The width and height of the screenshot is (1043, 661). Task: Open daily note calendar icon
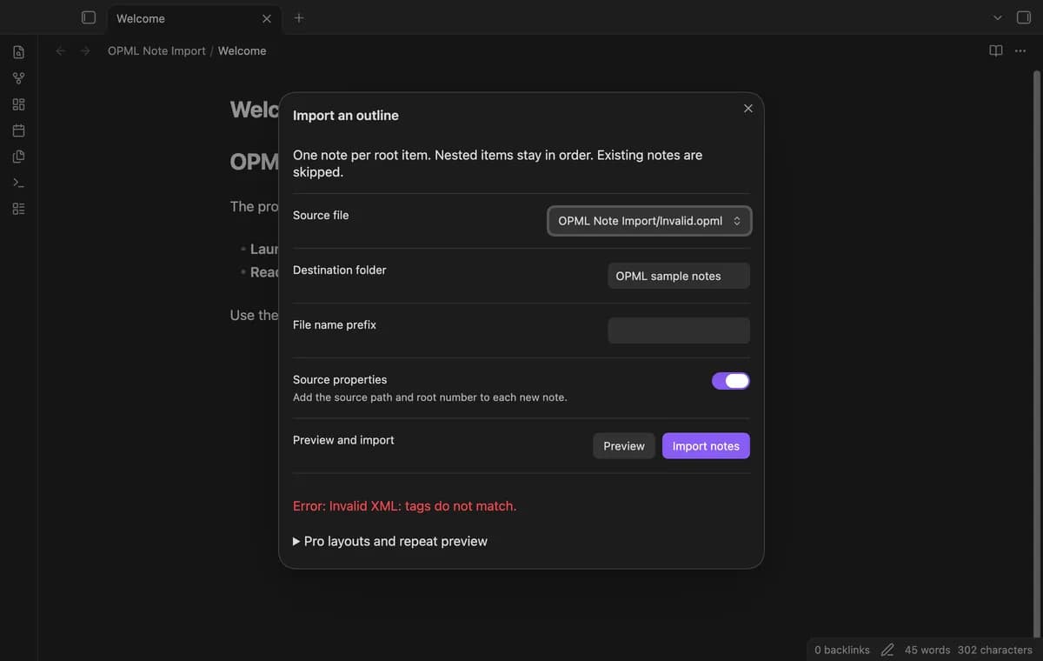18,130
